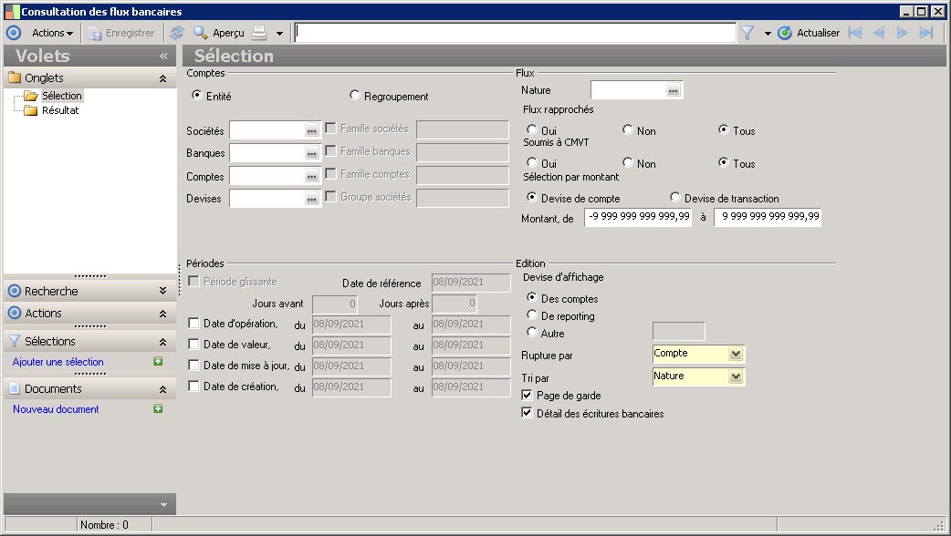The width and height of the screenshot is (951, 536).
Task: Select the Regroupement radio button
Action: pyautogui.click(x=356, y=96)
